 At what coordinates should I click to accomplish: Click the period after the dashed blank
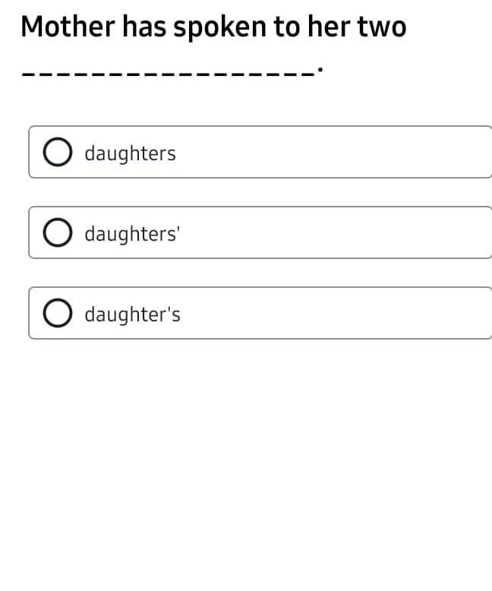pos(321,71)
